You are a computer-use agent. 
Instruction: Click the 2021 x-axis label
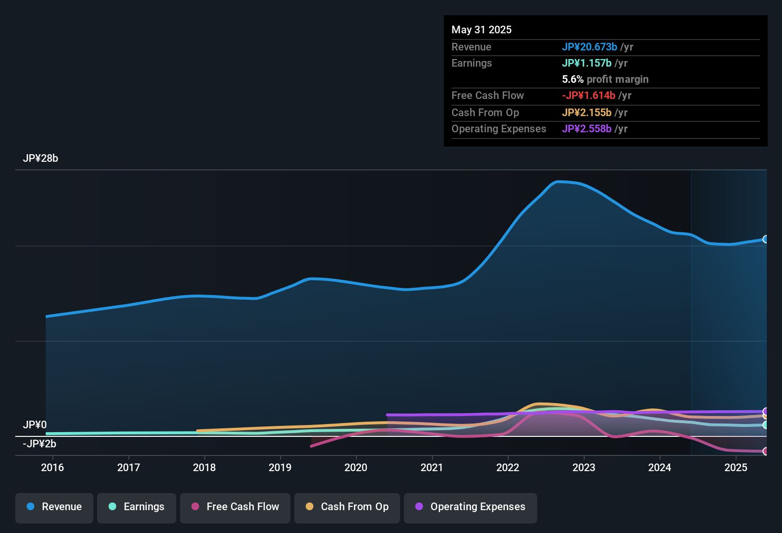tap(432, 468)
